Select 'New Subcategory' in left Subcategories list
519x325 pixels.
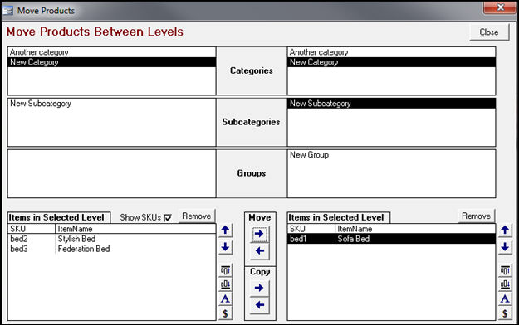[x=112, y=104]
